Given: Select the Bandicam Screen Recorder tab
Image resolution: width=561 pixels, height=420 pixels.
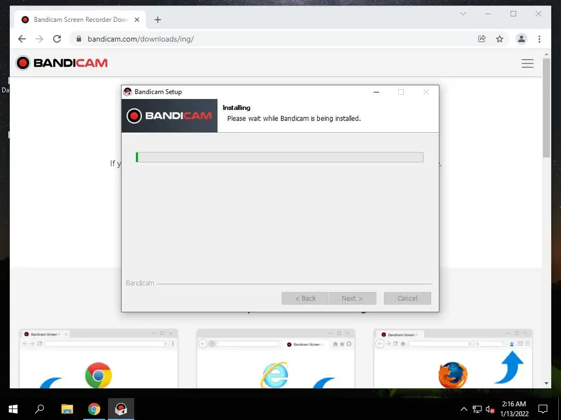Looking at the screenshot, I should click(x=80, y=20).
